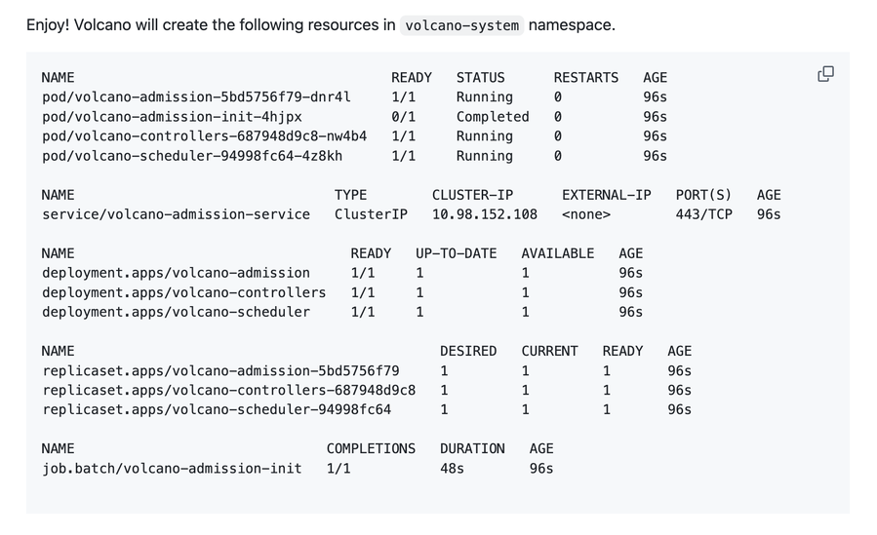The image size is (877, 535).
Task: Click the job volcano-admission-init age 96s
Action: (541, 469)
